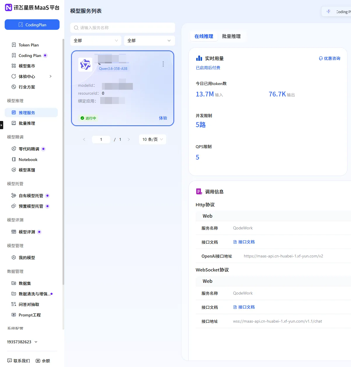Expand the collapsed left edge panel arrow
The image size is (351, 367).
[x=1, y=125]
